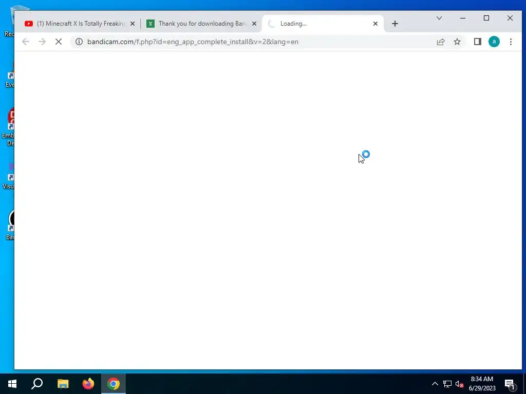View site information for bandicam.com

coord(79,42)
